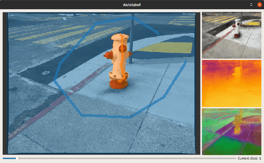
Task: Open the grayscale hydrant preview thumbnail
Action: coord(232,35)
